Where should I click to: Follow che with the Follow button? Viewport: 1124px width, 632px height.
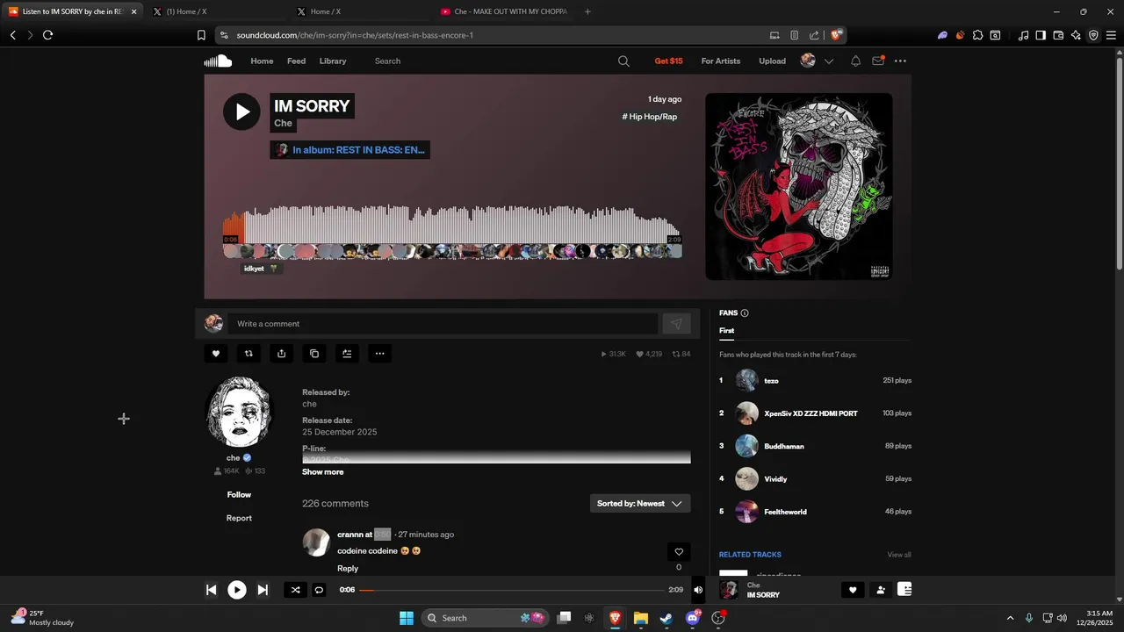tap(239, 495)
